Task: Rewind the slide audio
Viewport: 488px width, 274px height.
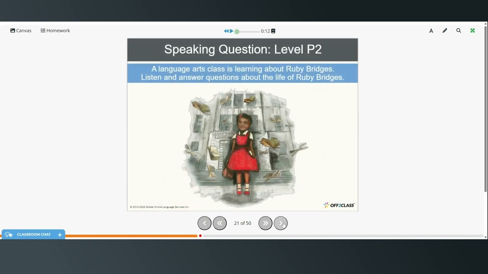Action: [226, 31]
